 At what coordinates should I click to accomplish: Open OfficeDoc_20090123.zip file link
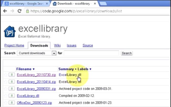(34, 103)
